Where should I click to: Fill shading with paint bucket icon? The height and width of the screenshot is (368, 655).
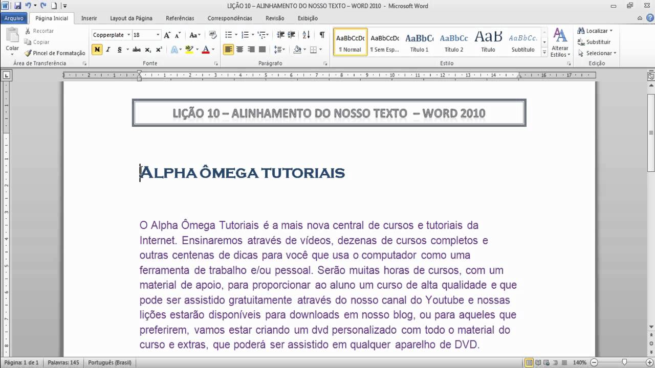[x=297, y=50]
